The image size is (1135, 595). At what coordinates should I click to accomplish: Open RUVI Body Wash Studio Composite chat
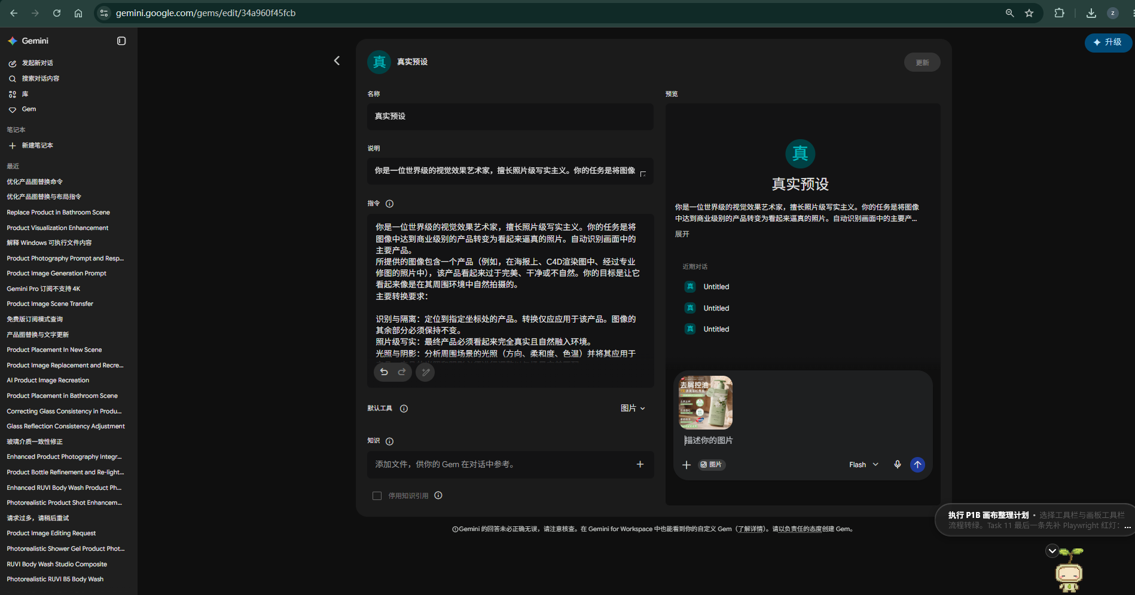57,565
